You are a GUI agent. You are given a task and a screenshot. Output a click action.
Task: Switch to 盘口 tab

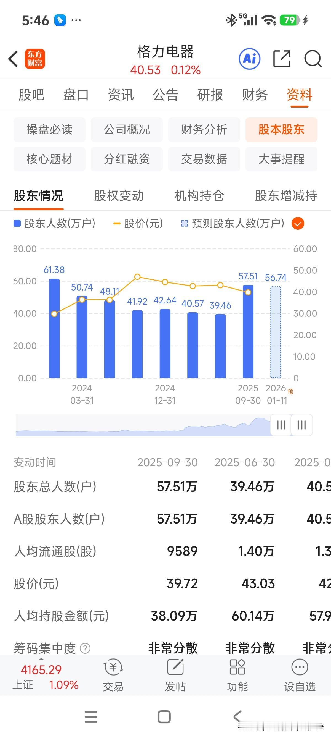point(76,95)
